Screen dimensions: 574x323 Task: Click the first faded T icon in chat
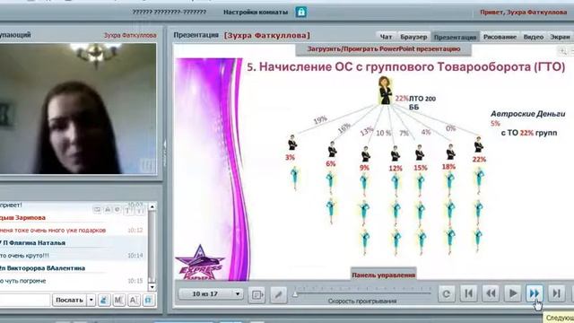click(127, 210)
